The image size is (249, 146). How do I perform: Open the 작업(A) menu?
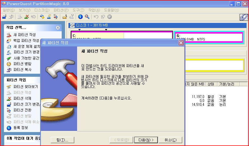pos(94,10)
